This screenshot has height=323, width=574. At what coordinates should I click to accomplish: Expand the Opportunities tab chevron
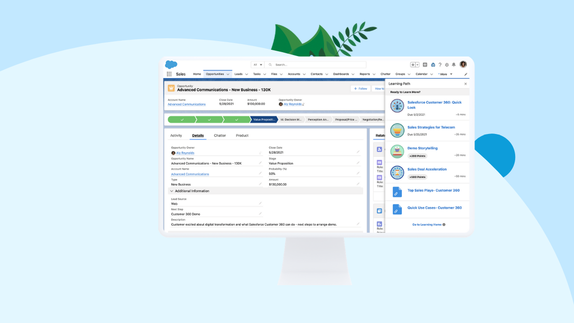[228, 74]
